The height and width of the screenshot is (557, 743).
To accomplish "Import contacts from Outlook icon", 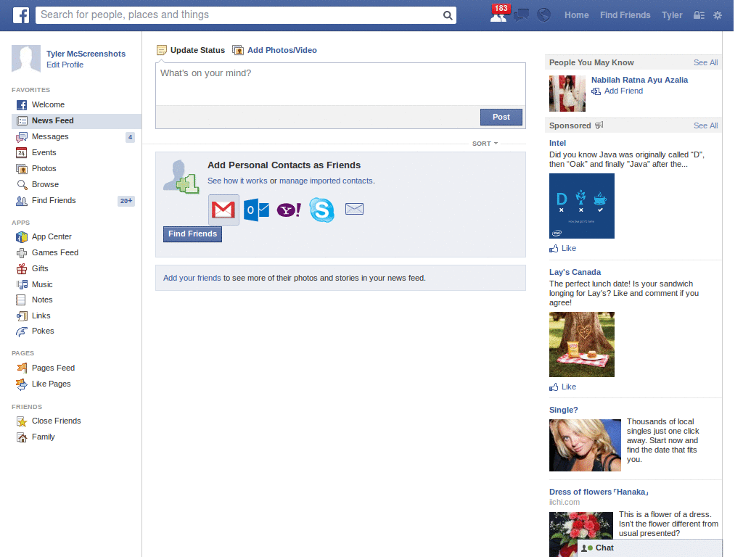I will click(x=256, y=210).
